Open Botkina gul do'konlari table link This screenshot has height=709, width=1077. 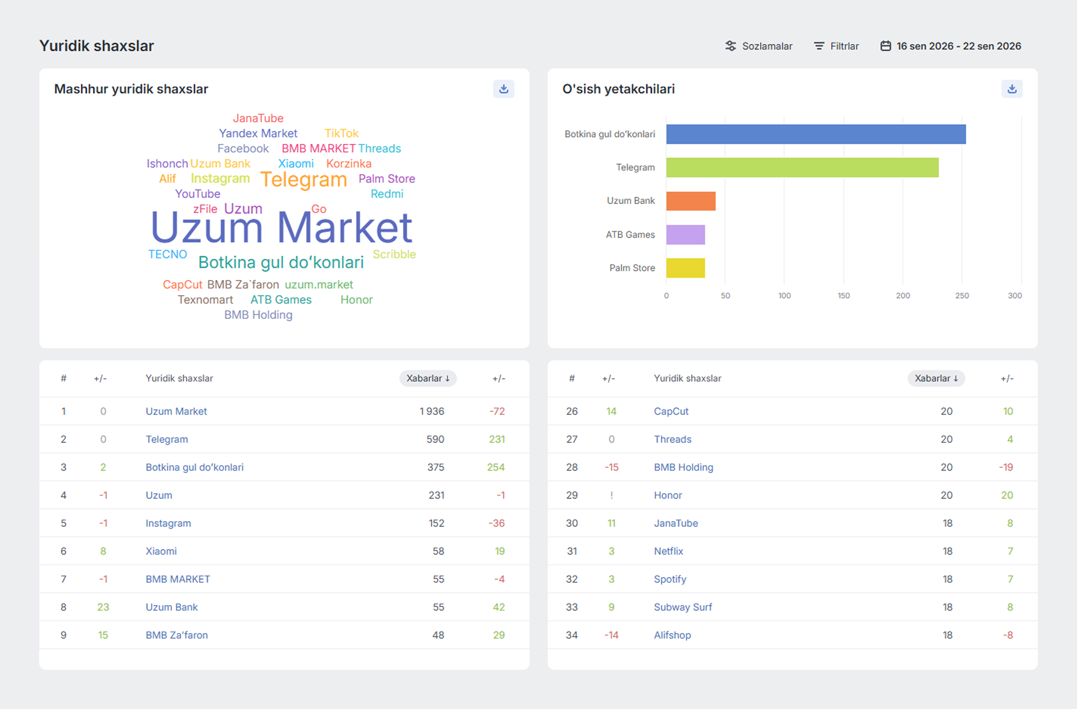[194, 467]
